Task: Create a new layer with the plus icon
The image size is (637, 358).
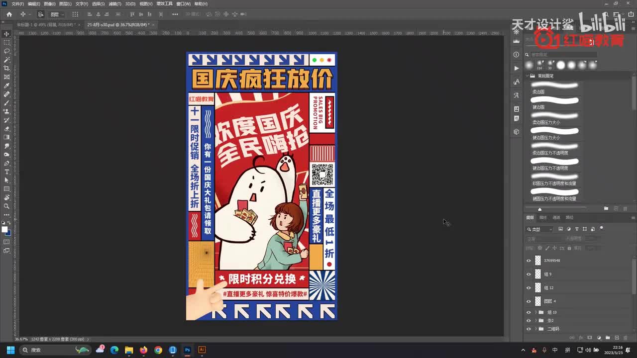Action: point(617,338)
